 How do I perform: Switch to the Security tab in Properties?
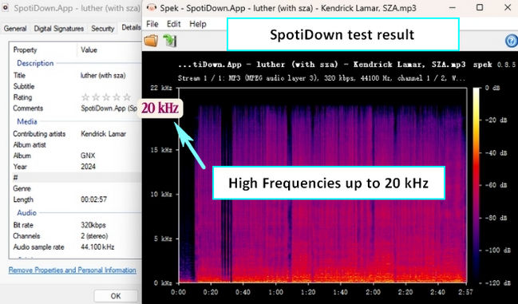[x=103, y=29]
